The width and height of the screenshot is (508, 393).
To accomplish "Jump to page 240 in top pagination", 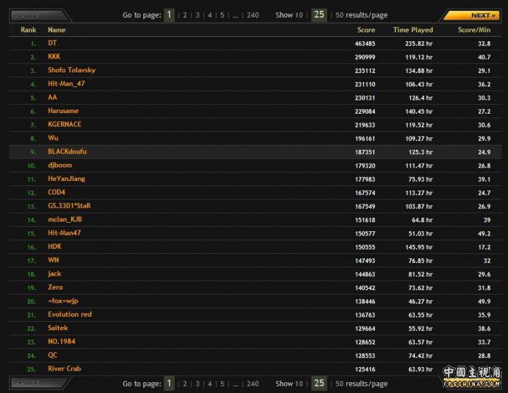I will click(x=253, y=15).
